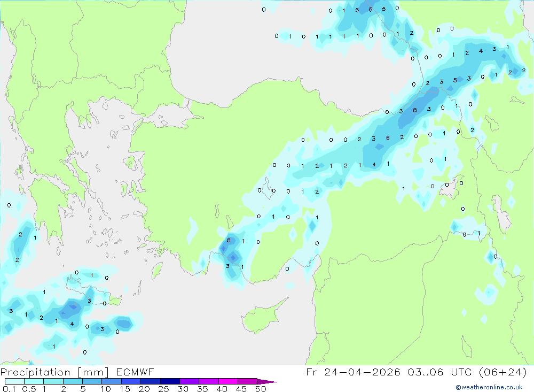Pick the 10–15 mm blue legend swatch
Screen dimensions: 534x392
coord(112,381)
